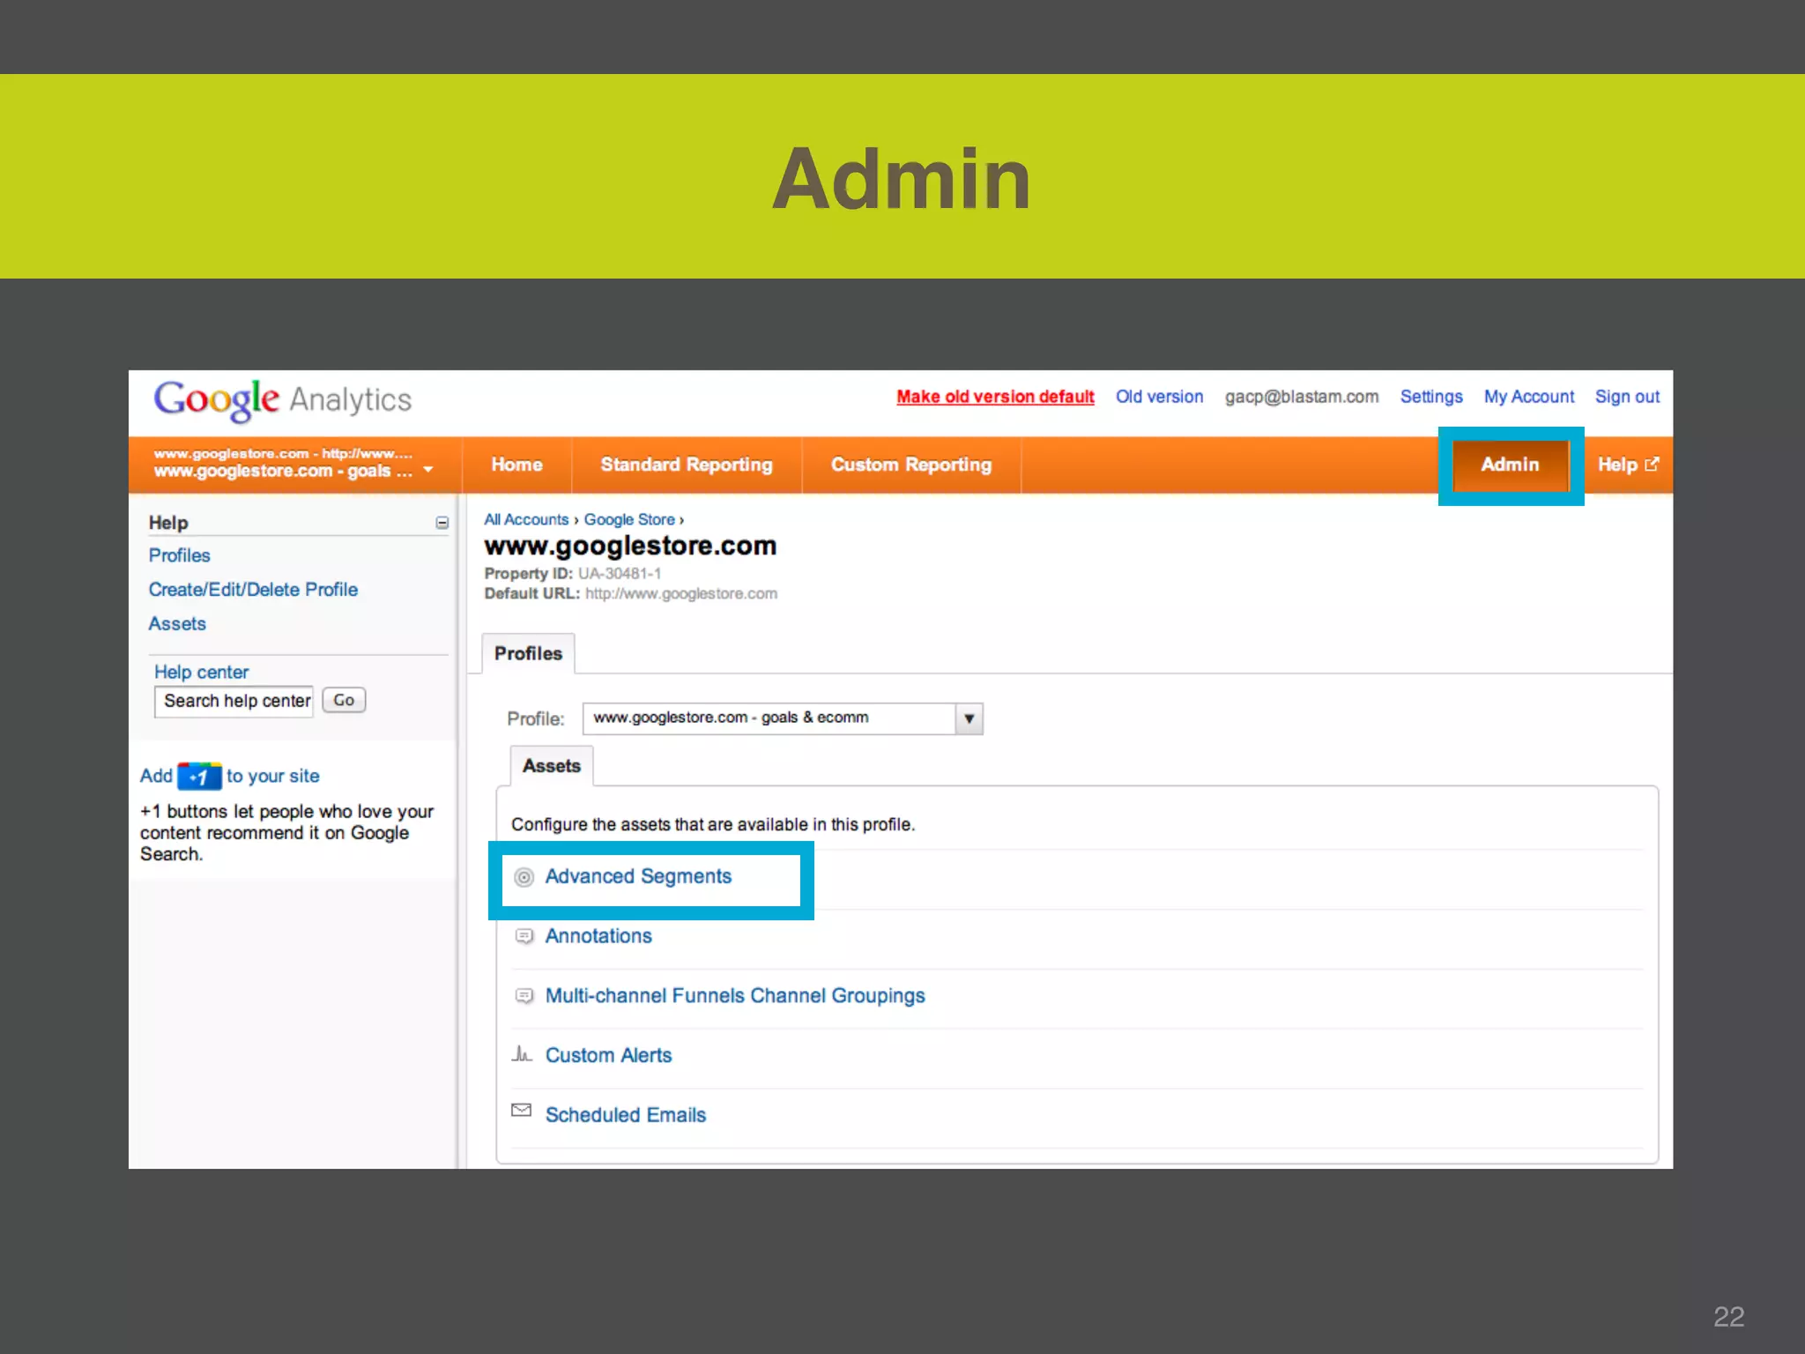Click 'to your site' link
This screenshot has width=1805, height=1354.
(x=272, y=777)
